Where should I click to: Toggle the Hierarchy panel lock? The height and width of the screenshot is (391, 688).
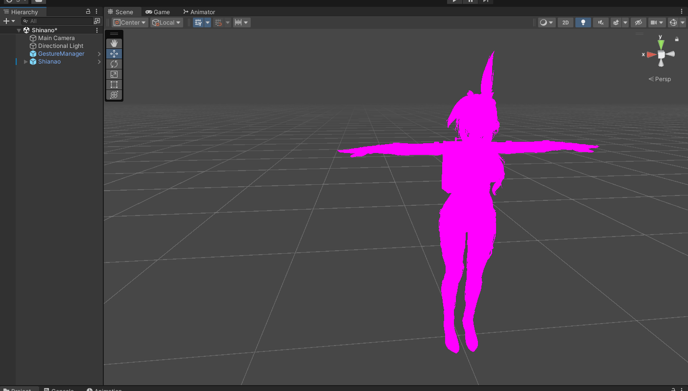tap(88, 11)
